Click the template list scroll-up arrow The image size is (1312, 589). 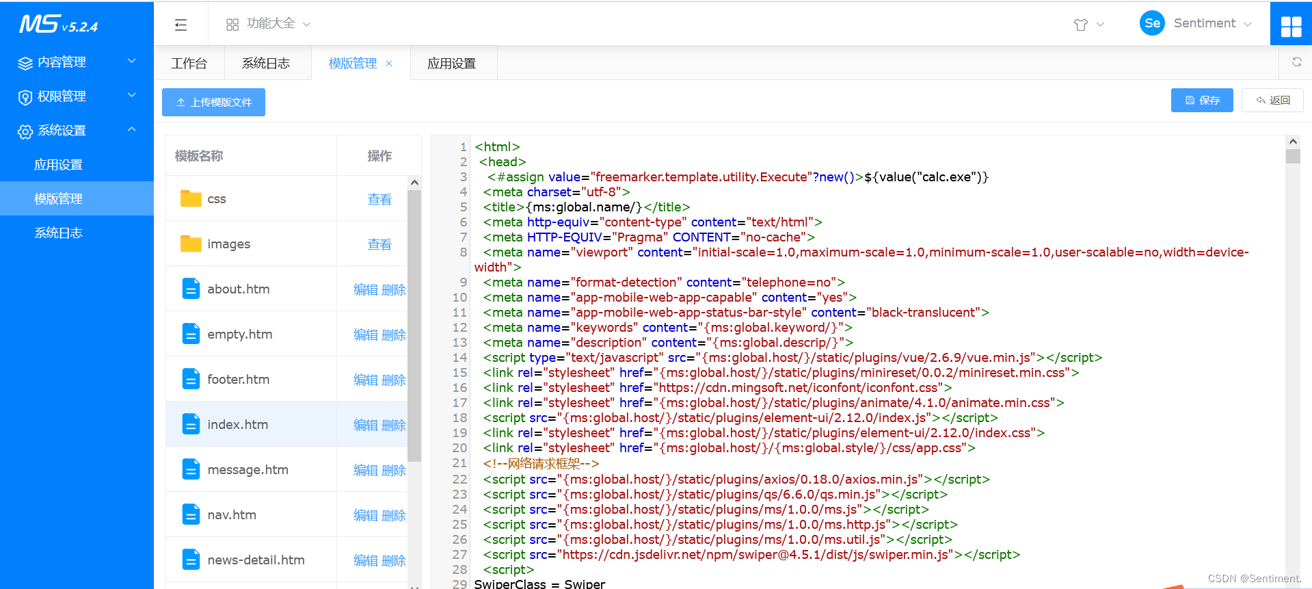coord(414,183)
